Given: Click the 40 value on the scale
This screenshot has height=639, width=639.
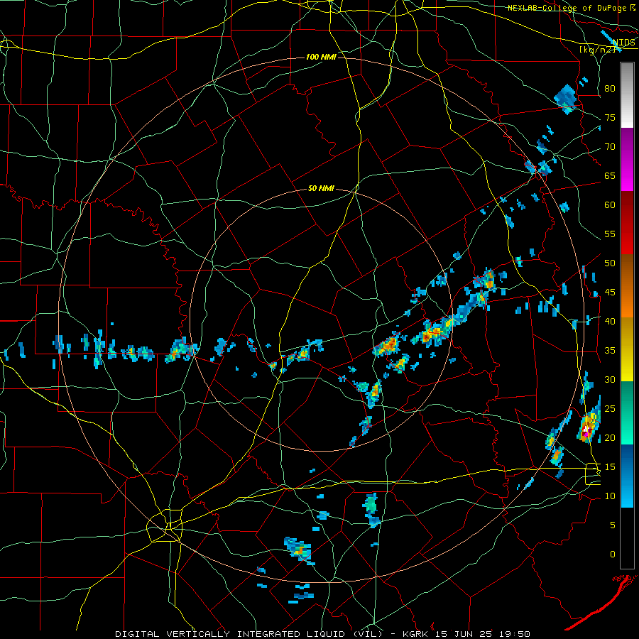Looking at the screenshot, I should 610,322.
